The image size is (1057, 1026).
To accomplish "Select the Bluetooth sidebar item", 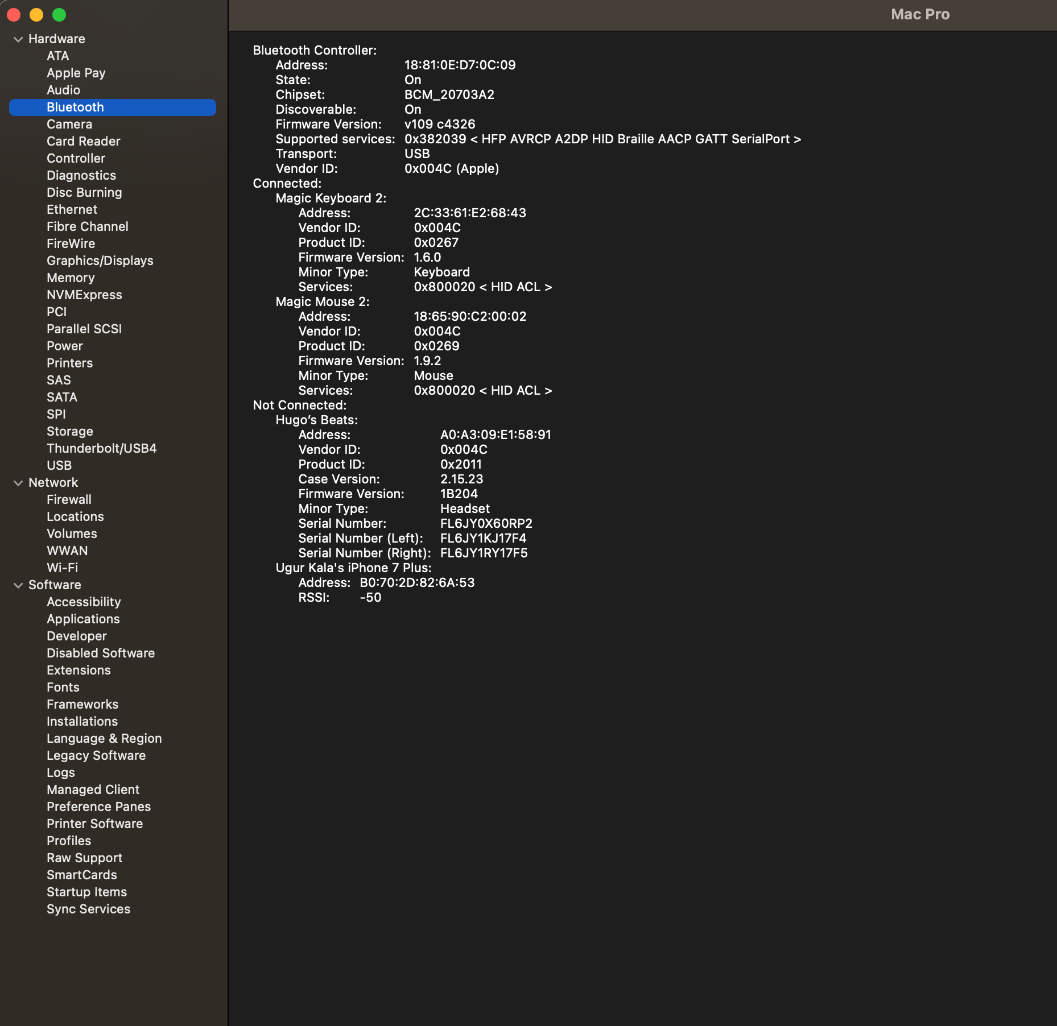I will (x=113, y=107).
